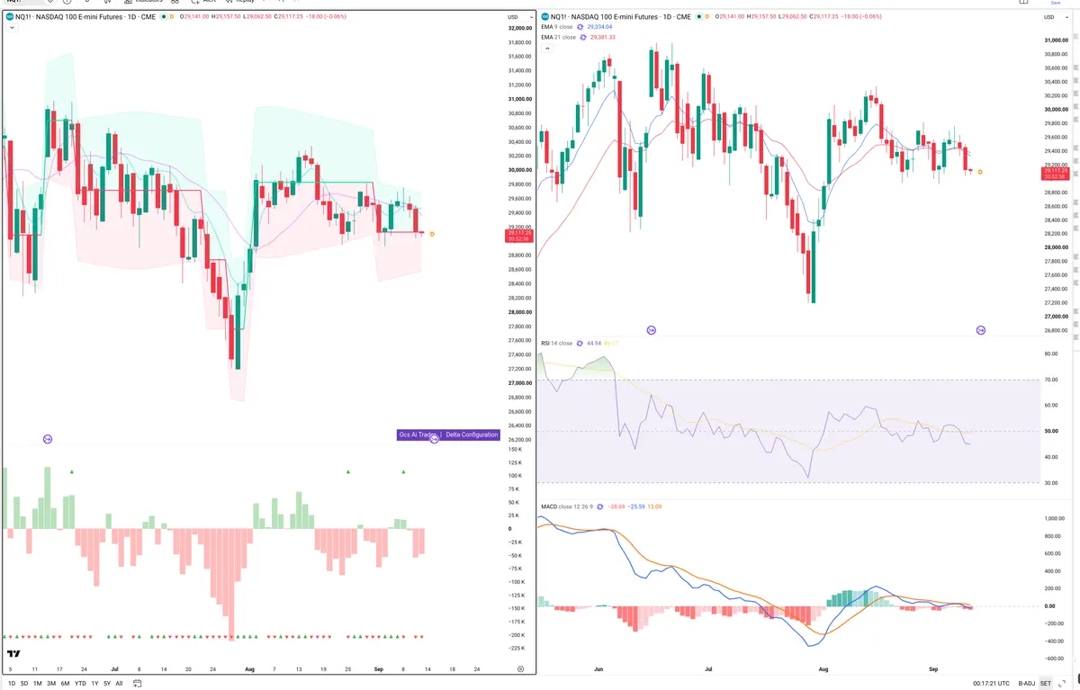Click the MACD legend refresh icon

tap(601, 507)
